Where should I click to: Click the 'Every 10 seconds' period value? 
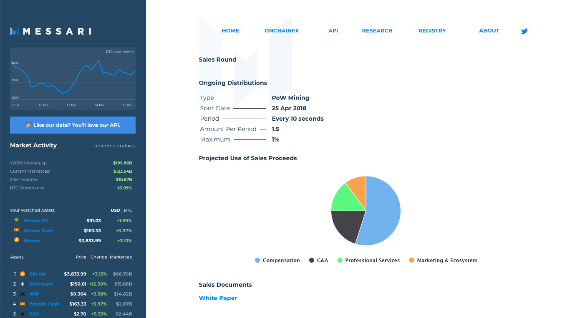[298, 119]
